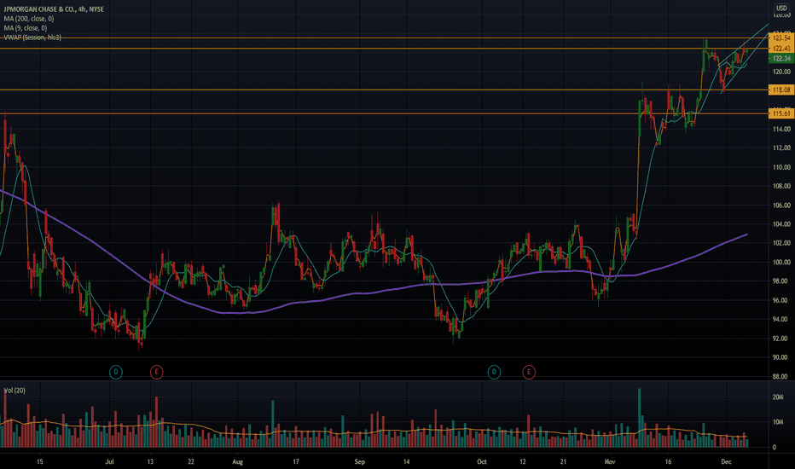795x469 pixels.
Task: Click the July dividend D marker
Action: (116, 372)
